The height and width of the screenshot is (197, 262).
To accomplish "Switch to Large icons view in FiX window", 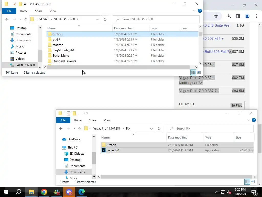I will click(253, 182).
